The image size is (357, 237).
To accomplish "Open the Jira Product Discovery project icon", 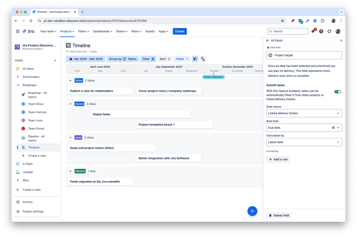I will (x=17, y=47).
